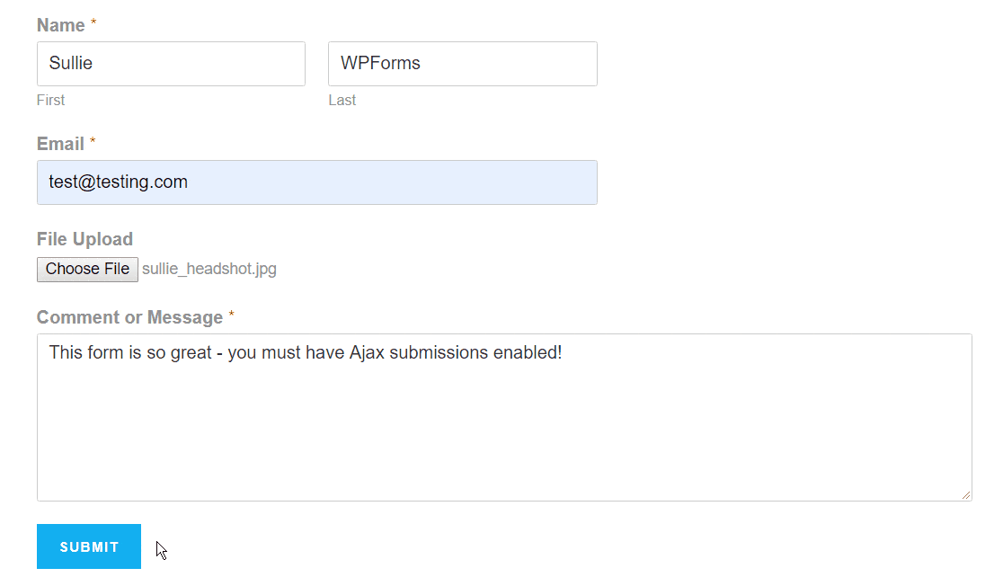This screenshot has width=1003, height=586.
Task: Click the Comment or Message label
Action: (129, 317)
